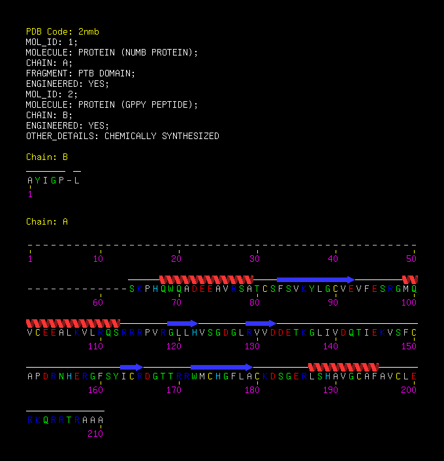Image resolution: width=444 pixels, height=461 pixels.
Task: Click residue number marker 90
Action: 333,302
